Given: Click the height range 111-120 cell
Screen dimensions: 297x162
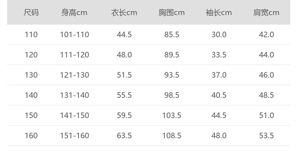Looking at the screenshot, I should 74,55.
